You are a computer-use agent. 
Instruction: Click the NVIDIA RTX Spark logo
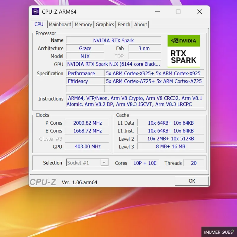click(184, 51)
